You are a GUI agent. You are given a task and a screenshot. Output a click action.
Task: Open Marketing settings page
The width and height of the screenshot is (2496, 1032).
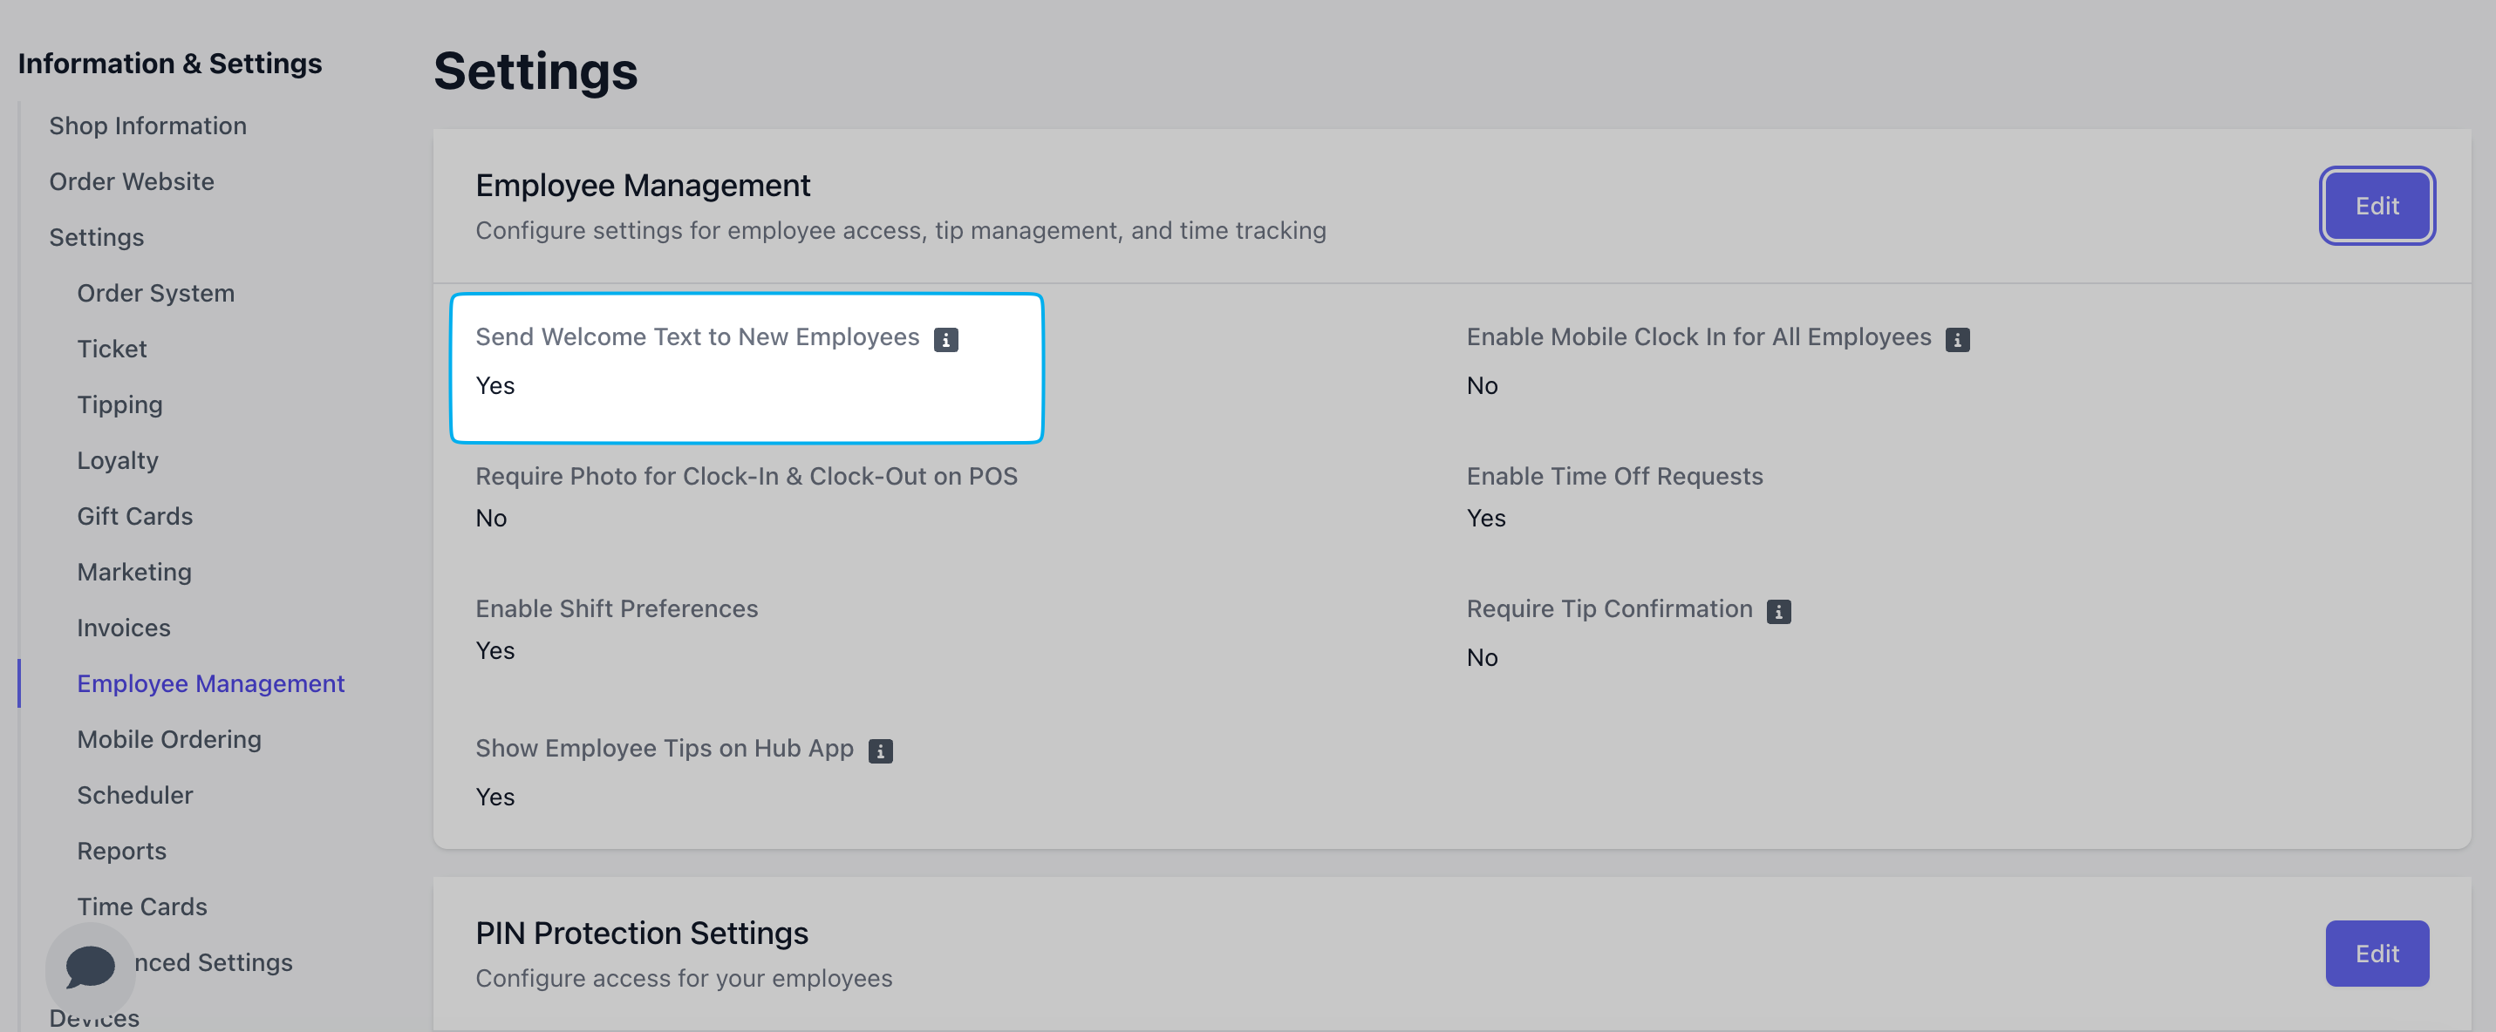click(133, 571)
